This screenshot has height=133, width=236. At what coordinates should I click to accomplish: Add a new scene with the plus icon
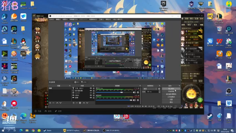(x=50, y=103)
